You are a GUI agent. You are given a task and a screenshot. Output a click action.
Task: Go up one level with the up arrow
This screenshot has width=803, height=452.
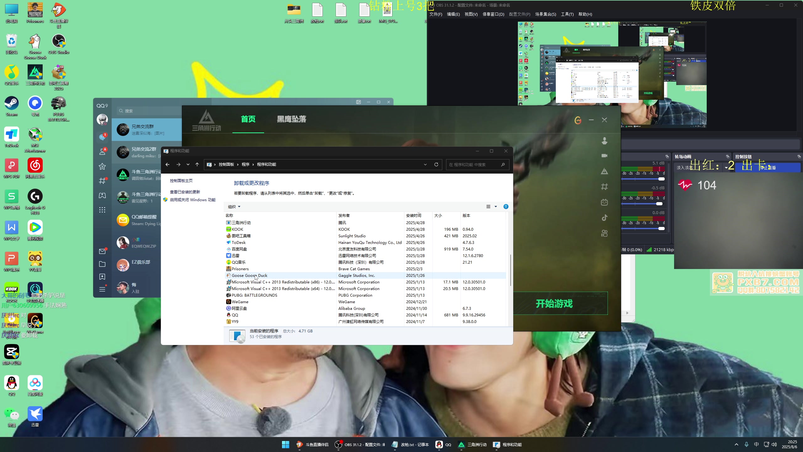point(197,164)
